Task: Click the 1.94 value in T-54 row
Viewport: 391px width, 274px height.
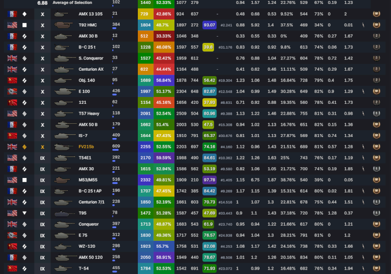Action: tap(348, 268)
